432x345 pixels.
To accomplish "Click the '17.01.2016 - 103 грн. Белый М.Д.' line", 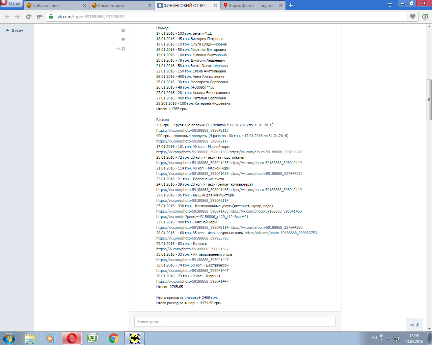I will pos(184,33).
